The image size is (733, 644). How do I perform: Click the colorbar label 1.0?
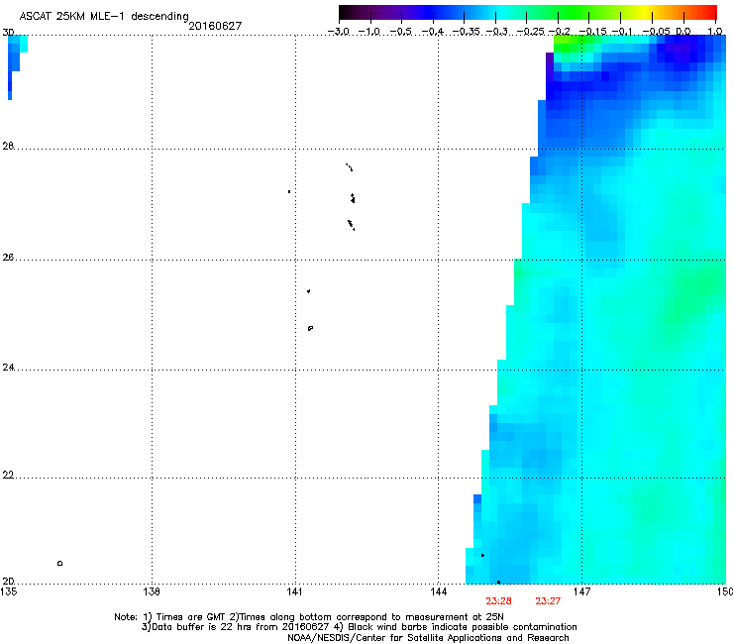point(715,32)
